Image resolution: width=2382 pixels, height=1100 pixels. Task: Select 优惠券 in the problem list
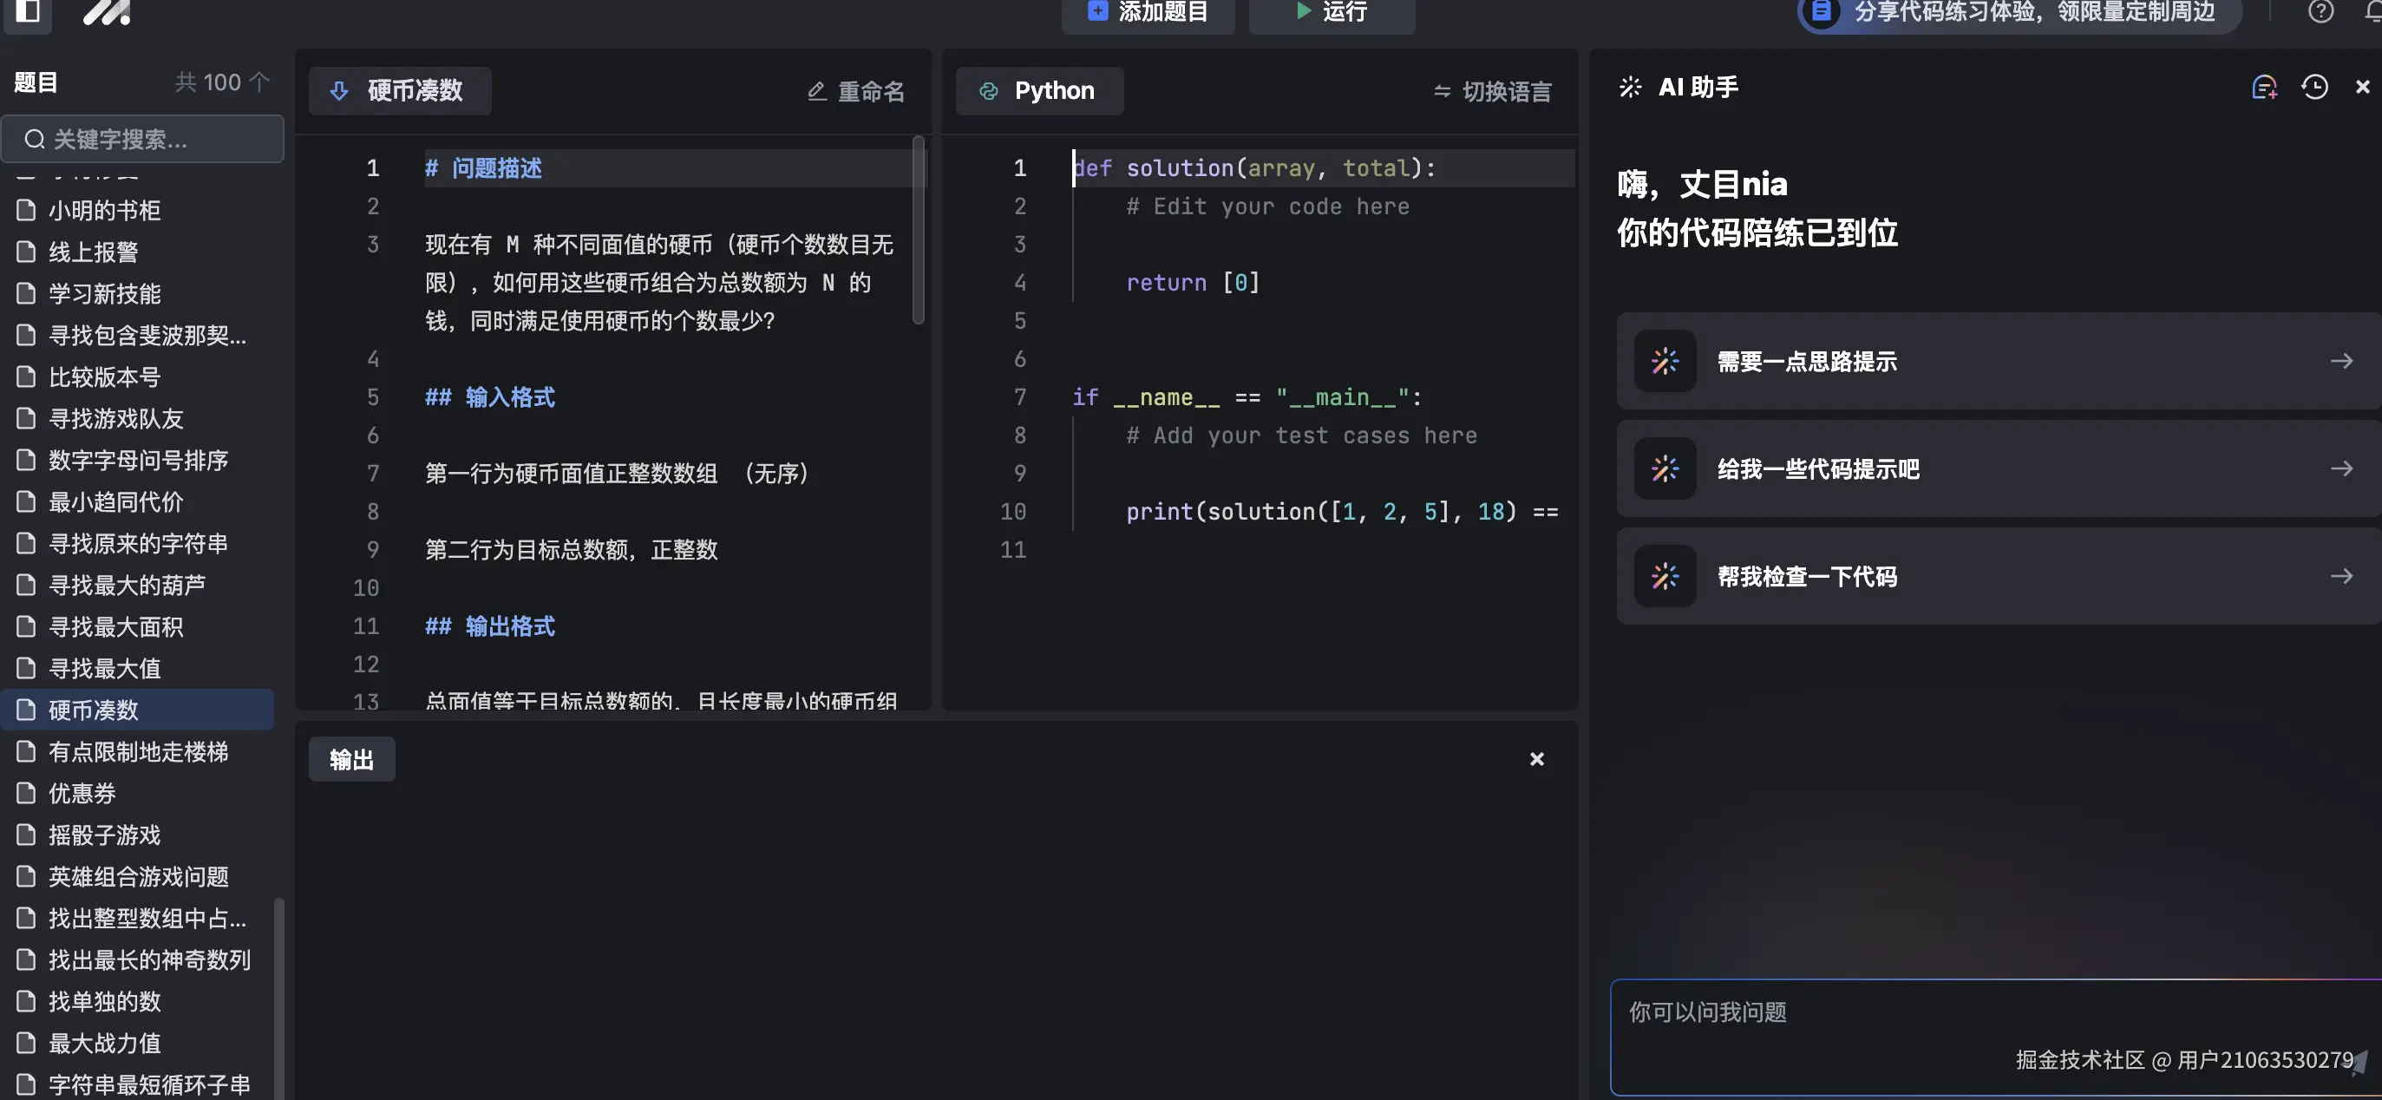click(82, 793)
